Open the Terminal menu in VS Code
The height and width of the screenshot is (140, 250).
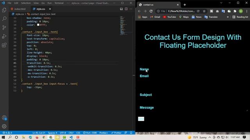click(59, 3)
